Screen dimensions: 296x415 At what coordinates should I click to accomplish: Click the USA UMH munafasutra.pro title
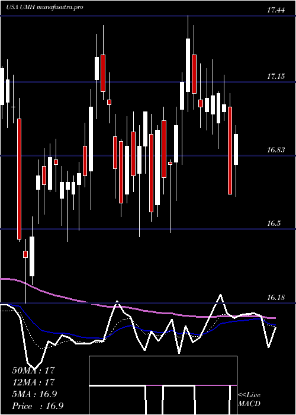tap(44, 7)
